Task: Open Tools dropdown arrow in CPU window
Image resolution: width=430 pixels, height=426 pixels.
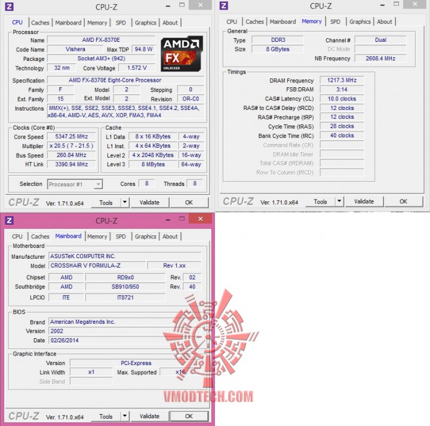Action: point(125,203)
